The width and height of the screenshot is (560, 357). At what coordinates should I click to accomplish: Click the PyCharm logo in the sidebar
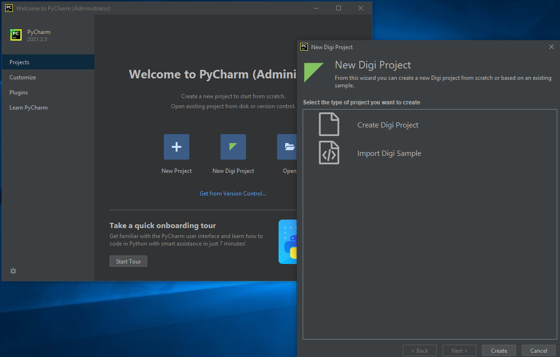coord(16,35)
